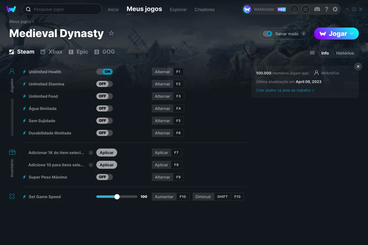Select the Inventário chest icon
368x245 pixels.
tap(12, 152)
